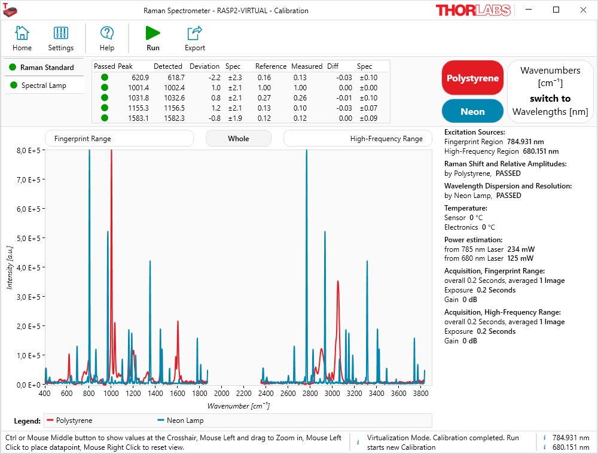The height and width of the screenshot is (454, 598).
Task: Click green status dot for peak 1583.1
Action: click(105, 118)
